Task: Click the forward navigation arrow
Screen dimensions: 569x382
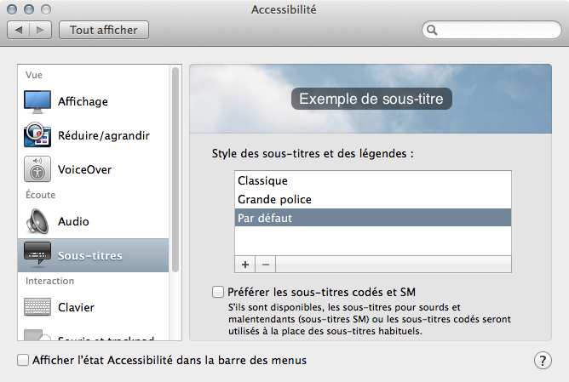Action: pos(40,30)
